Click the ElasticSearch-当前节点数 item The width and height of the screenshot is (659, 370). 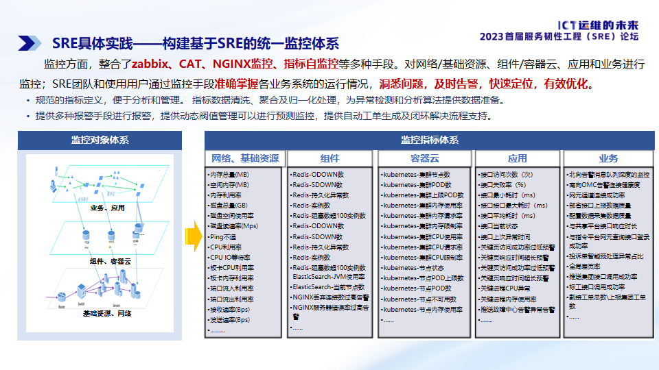[x=327, y=287]
